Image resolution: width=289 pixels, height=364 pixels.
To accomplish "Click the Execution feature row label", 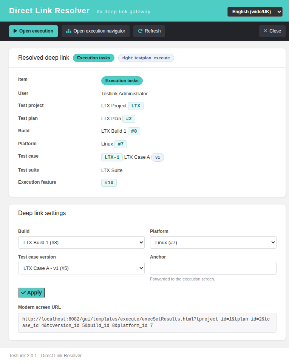I will 37,182.
